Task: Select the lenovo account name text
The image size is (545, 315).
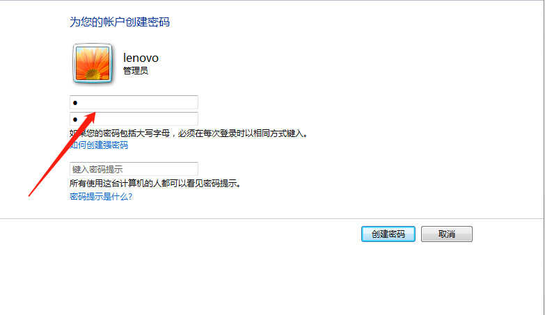Action: coord(141,58)
